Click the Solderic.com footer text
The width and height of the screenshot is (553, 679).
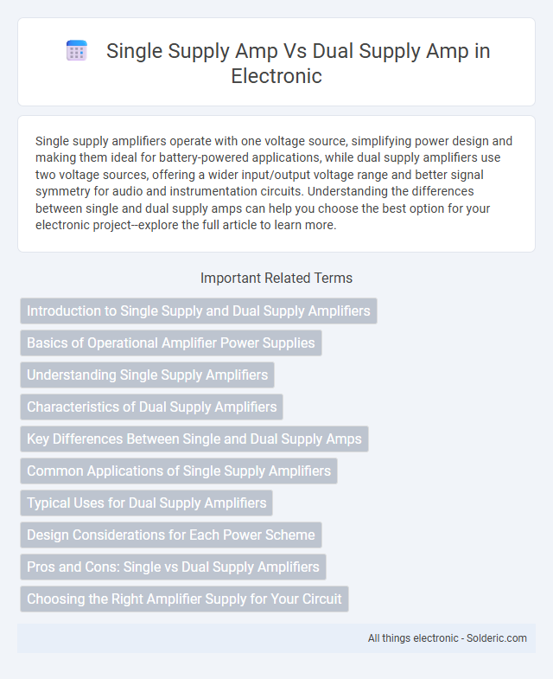(496, 638)
